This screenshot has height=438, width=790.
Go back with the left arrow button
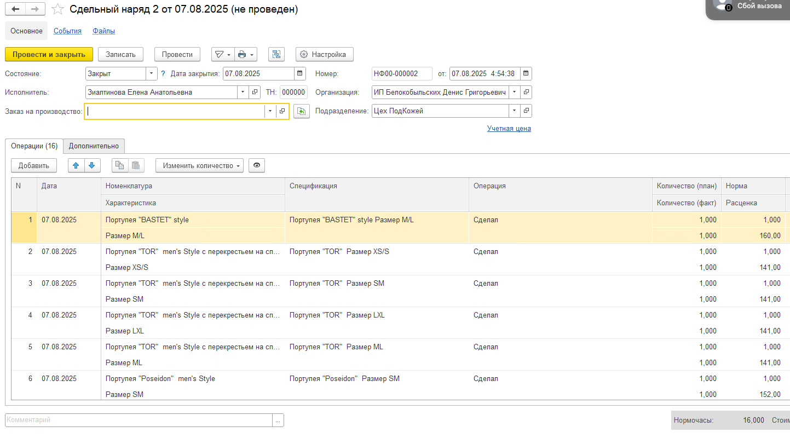point(15,9)
